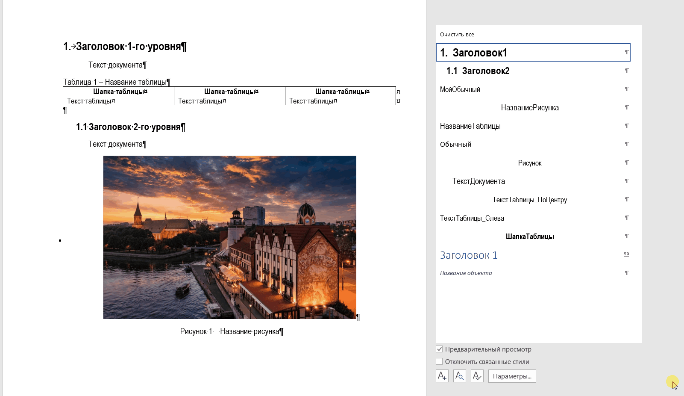
Task: Choose the Рисунок style in the list
Action: pos(533,163)
